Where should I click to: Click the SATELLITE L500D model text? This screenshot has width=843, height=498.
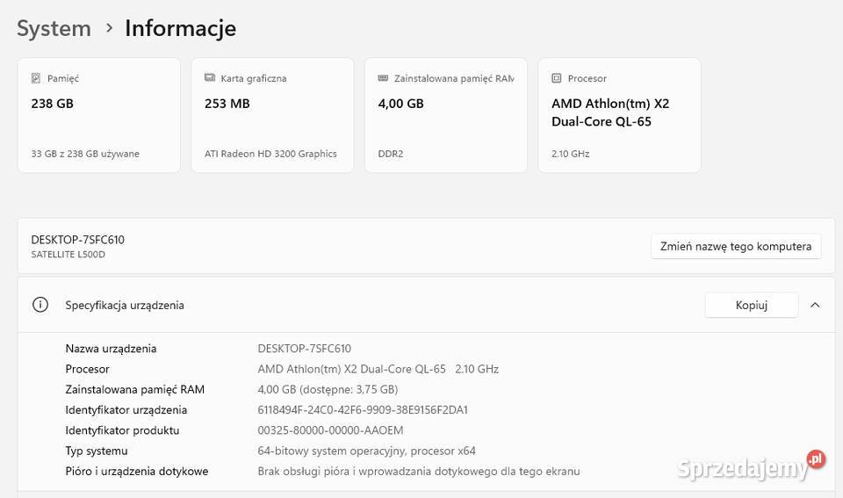[x=68, y=255]
